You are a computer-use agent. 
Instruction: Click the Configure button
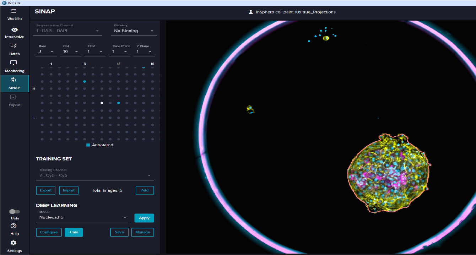point(49,232)
